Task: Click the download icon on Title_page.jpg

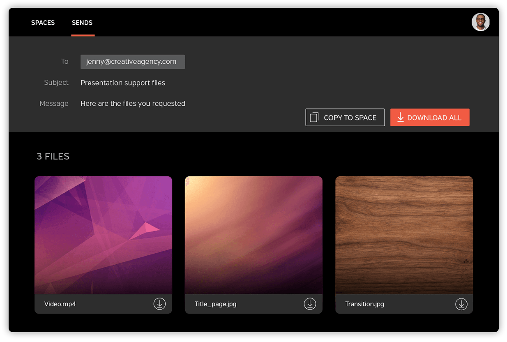Action: tap(310, 304)
